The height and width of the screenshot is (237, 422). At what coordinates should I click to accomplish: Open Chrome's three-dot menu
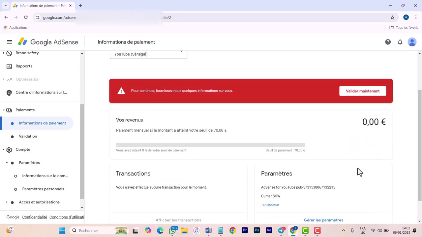(x=416, y=17)
